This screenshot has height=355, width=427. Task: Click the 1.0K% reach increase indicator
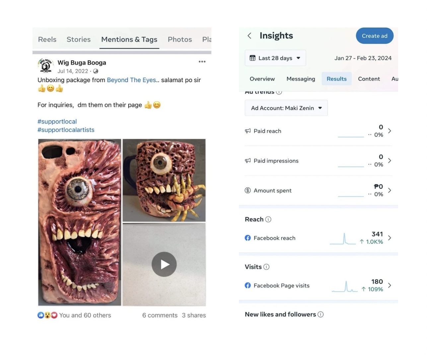pos(371,242)
